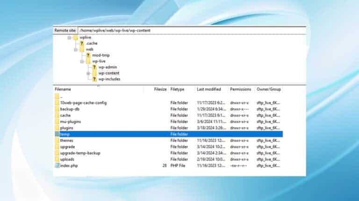This screenshot has height=201, width=359.
Task: Click the wplive folder icon
Action: coord(76,37)
